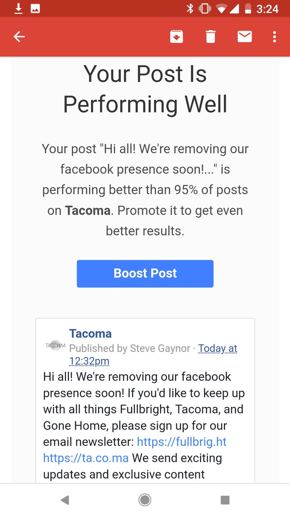The width and height of the screenshot is (290, 517).
Task: Tap the battery status icon
Action: click(x=248, y=9)
